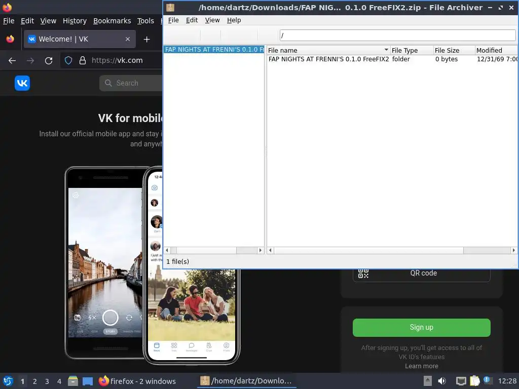Click the '0 bytes' file size cell
This screenshot has height=389, width=519.
click(x=446, y=59)
